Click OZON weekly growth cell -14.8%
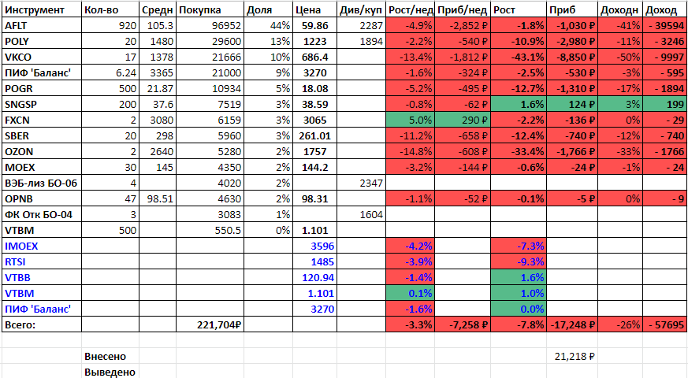Image resolution: width=688 pixels, height=378 pixels. coord(410,152)
